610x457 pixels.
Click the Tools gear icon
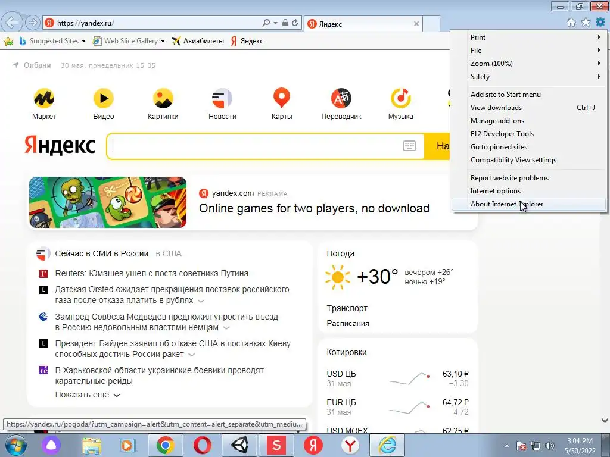click(600, 23)
